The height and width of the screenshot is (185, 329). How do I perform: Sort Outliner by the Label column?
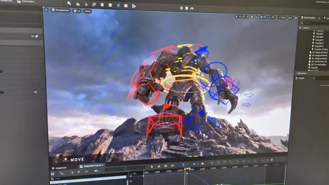(306, 28)
